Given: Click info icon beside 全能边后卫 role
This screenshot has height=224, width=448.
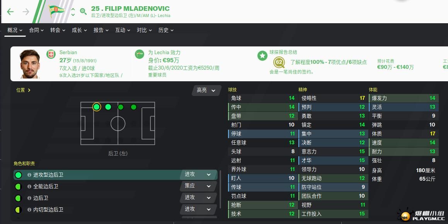Looking at the screenshot, I should coord(29,186).
